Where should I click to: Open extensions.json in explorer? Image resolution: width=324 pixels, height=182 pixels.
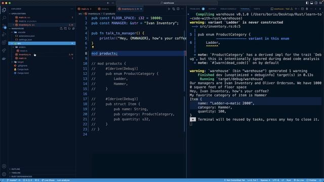click(x=26, y=36)
